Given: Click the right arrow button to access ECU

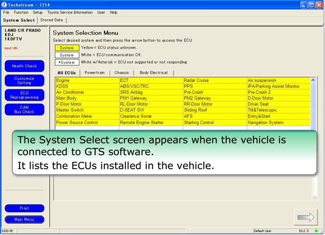Looking at the screenshot, I should click(x=305, y=217).
